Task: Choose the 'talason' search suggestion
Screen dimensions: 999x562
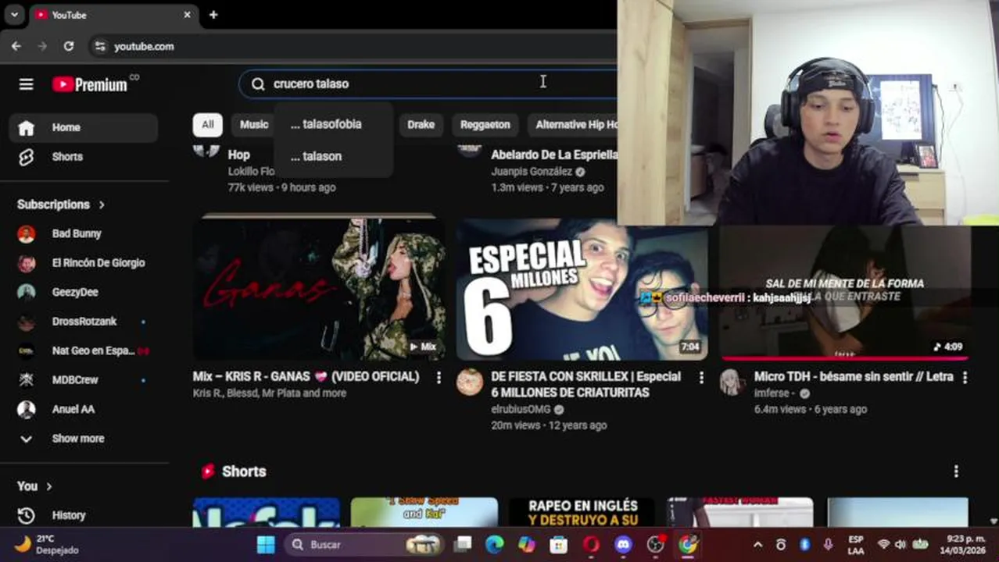Action: 316,156
